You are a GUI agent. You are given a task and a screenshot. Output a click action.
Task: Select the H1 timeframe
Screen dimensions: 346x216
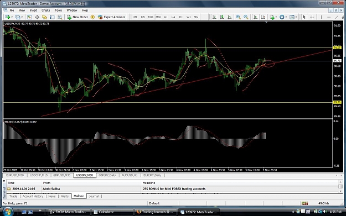pyautogui.click(x=166, y=17)
